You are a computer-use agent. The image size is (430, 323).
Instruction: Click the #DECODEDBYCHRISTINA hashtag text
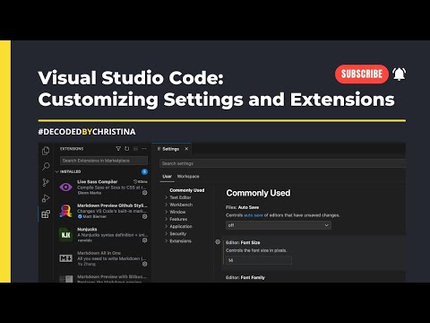87,132
